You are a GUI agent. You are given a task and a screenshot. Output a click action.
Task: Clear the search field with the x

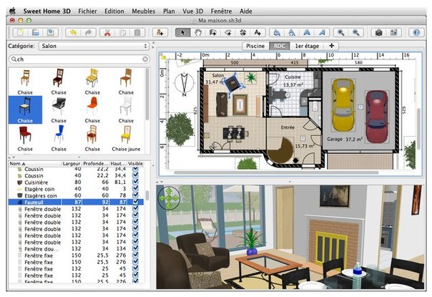pyautogui.click(x=145, y=59)
